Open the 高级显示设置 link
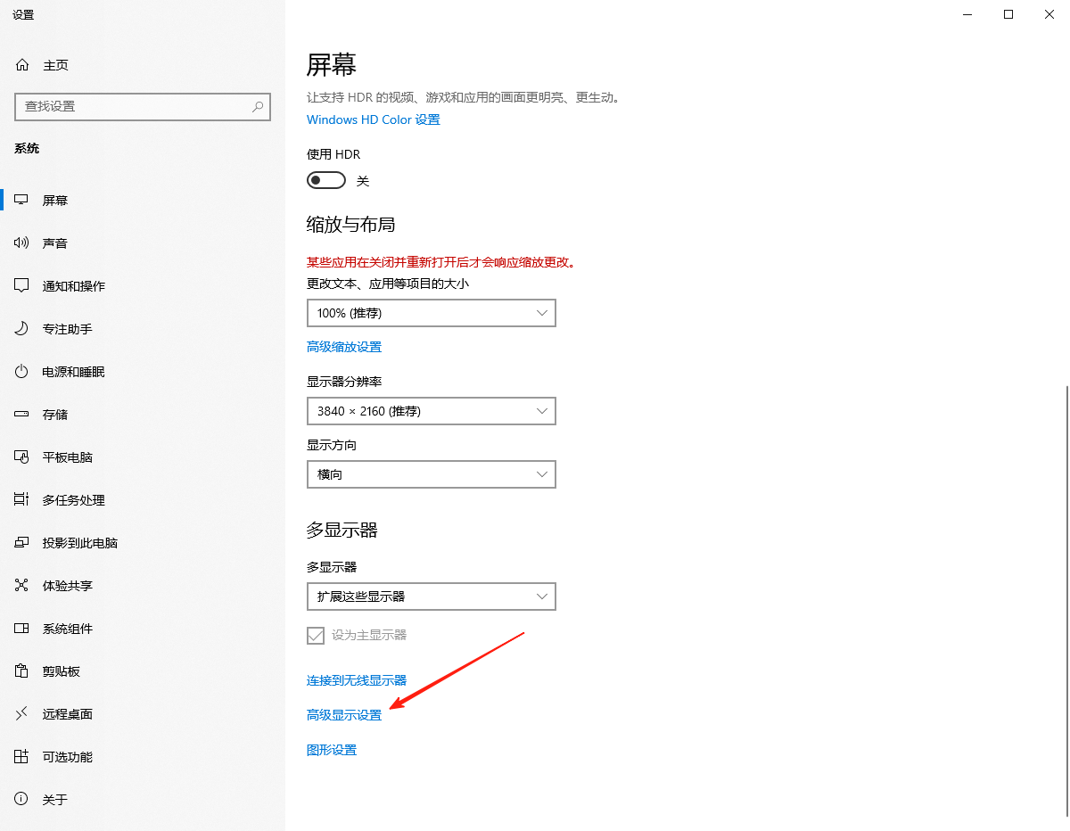This screenshot has width=1070, height=831. [x=344, y=715]
